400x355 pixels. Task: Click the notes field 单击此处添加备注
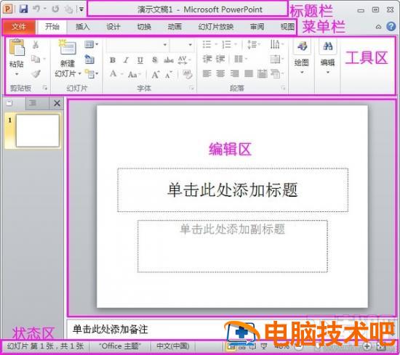(x=111, y=330)
